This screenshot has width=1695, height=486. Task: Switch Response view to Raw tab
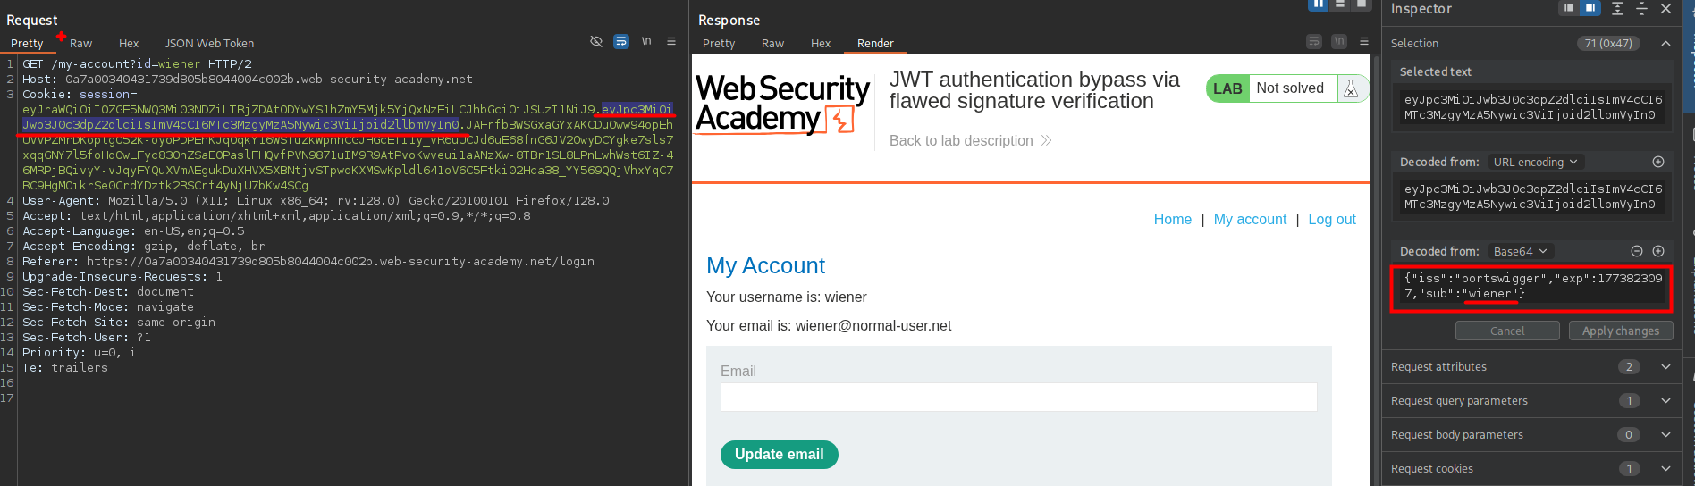[x=772, y=43]
